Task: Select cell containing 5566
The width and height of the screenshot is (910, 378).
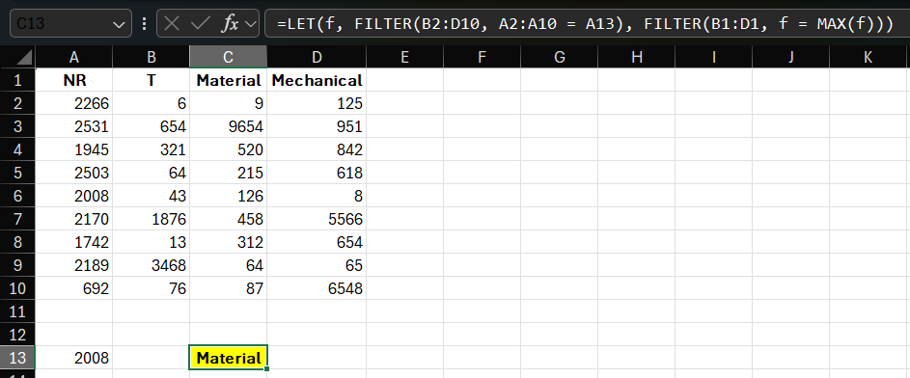Action: (x=317, y=219)
